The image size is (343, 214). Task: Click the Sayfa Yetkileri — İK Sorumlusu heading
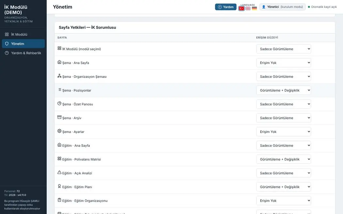pos(87,27)
